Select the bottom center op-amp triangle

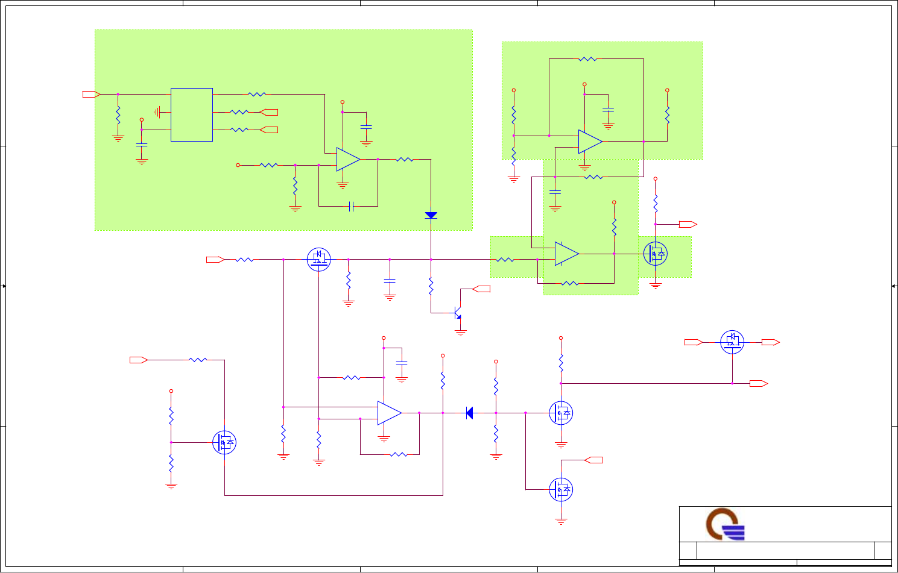pyautogui.click(x=390, y=413)
